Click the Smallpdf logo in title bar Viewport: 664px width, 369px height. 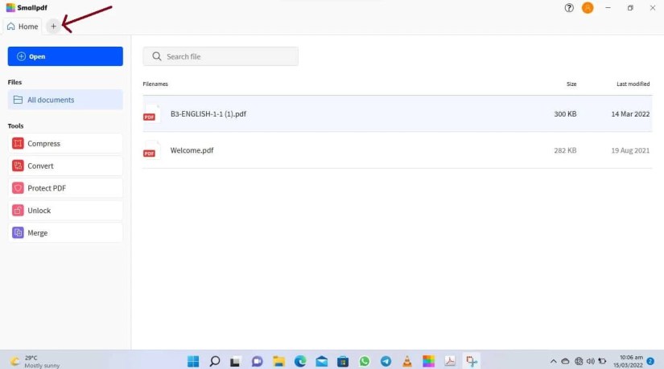tap(27, 7)
